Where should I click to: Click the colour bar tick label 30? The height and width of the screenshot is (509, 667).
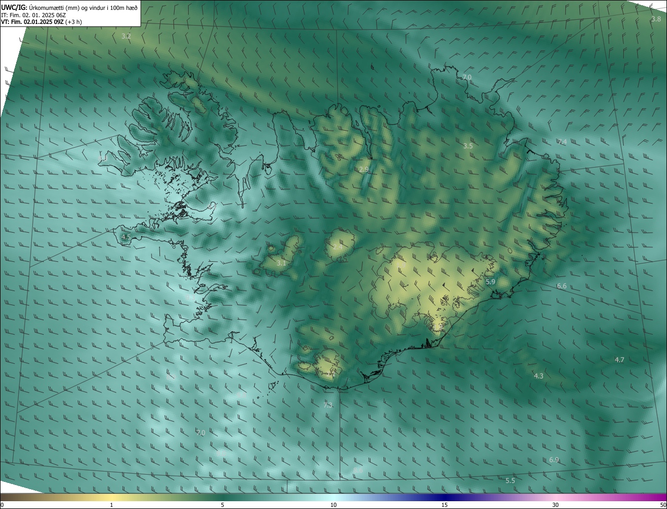[x=555, y=505]
